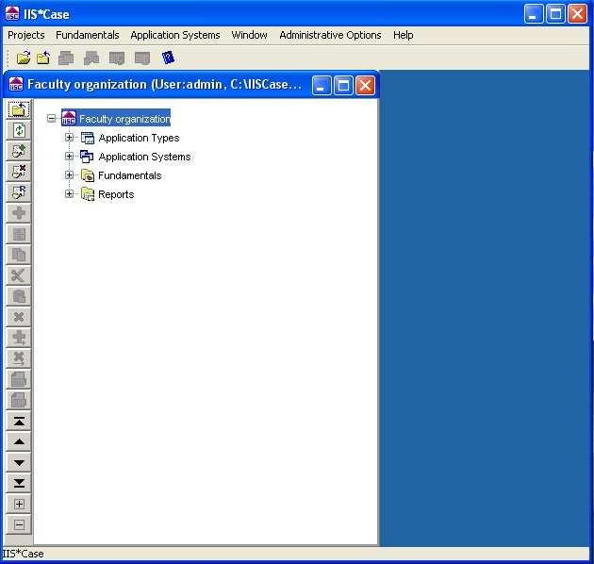Click the close-project folder icon in main toolbar
Viewport: 594px width, 564px height.
43,58
